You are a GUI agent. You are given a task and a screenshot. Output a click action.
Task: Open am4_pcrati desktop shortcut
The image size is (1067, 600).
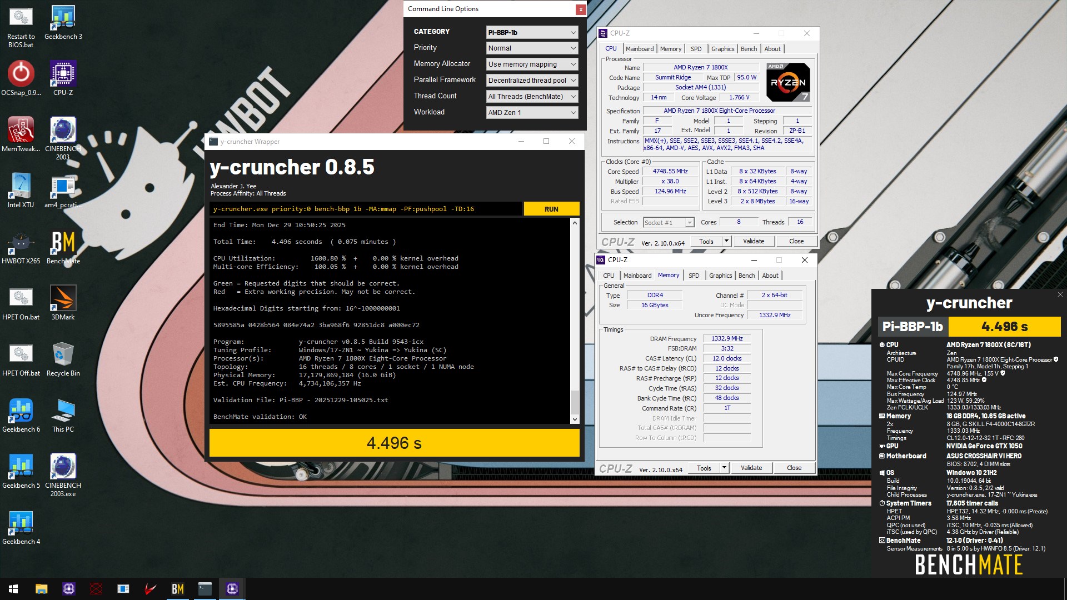click(63, 190)
